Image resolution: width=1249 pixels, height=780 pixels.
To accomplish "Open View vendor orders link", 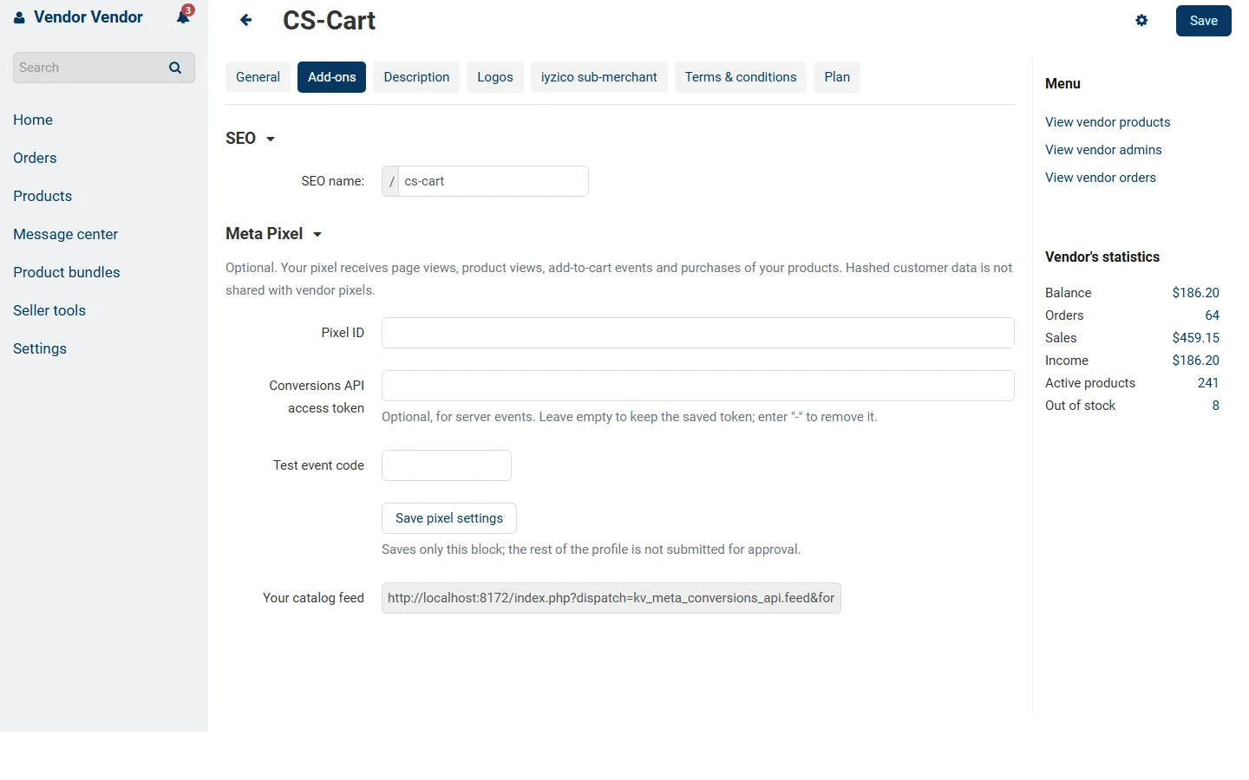I will [1101, 178].
